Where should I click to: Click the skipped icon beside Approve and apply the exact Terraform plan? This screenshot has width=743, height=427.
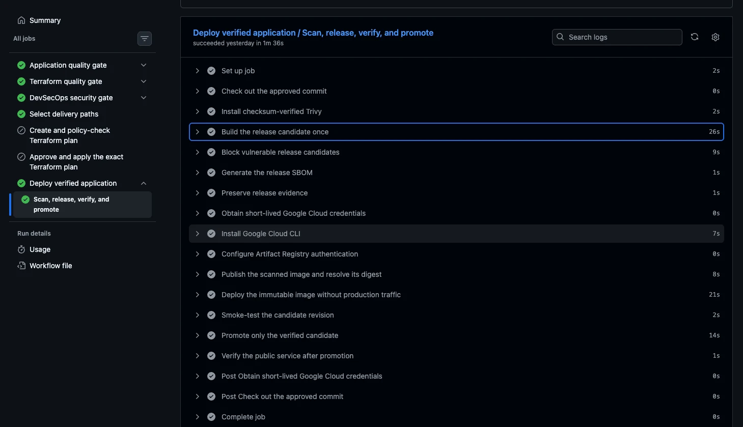coord(21,157)
